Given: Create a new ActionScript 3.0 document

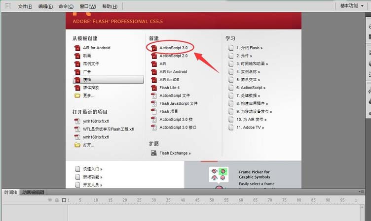Looking at the screenshot, I should coord(174,48).
